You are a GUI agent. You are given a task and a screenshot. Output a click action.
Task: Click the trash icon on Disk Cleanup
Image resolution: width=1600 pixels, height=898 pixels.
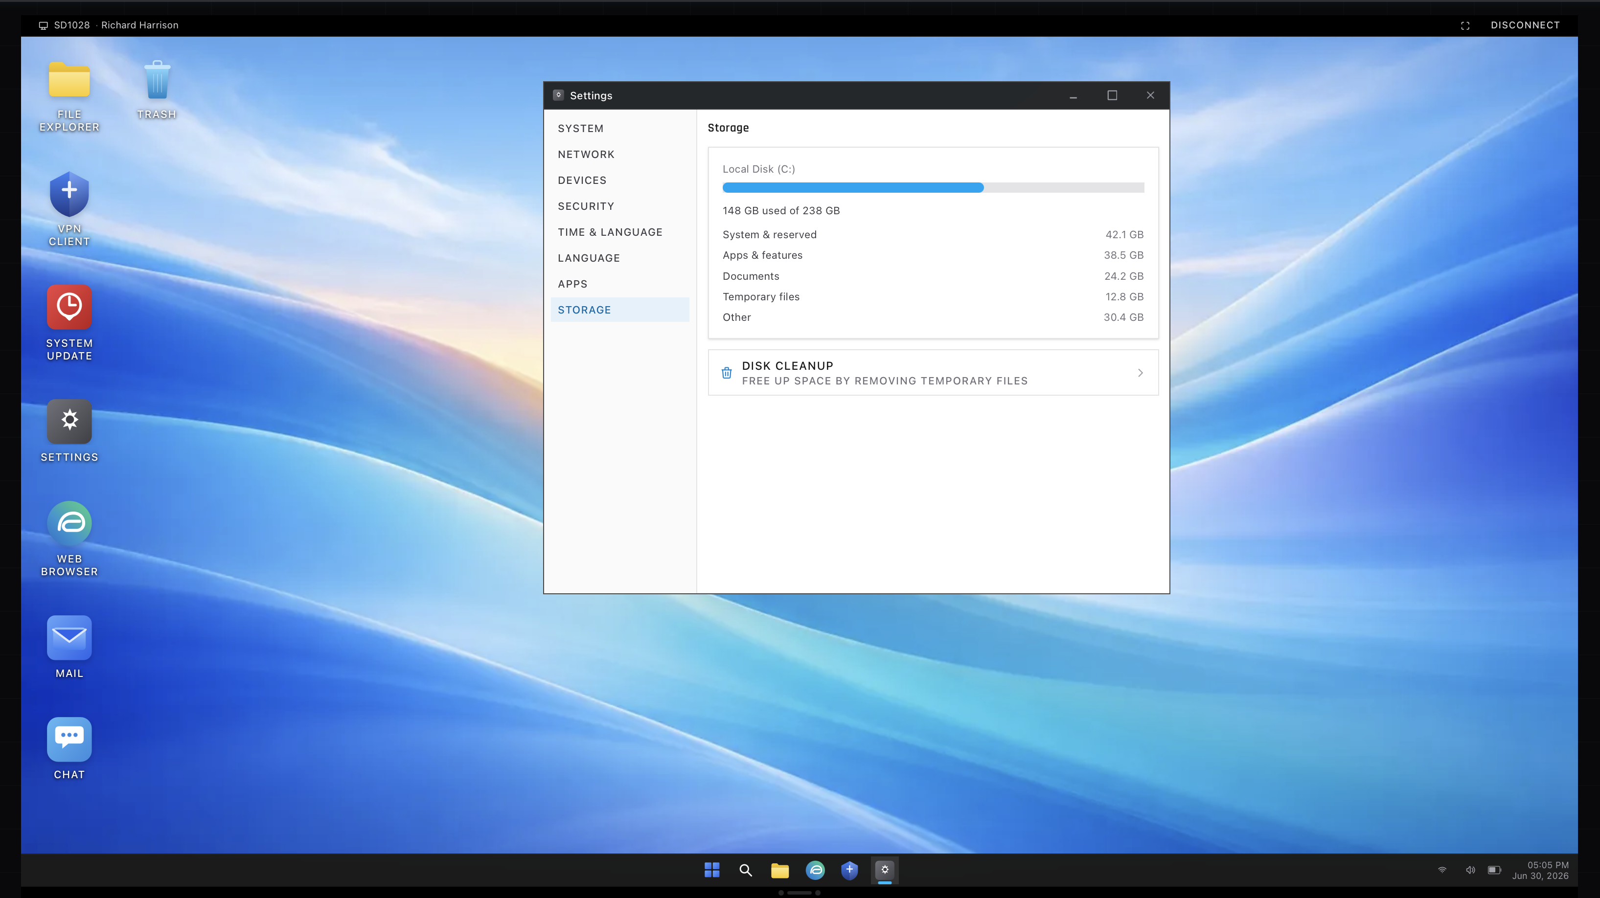726,373
